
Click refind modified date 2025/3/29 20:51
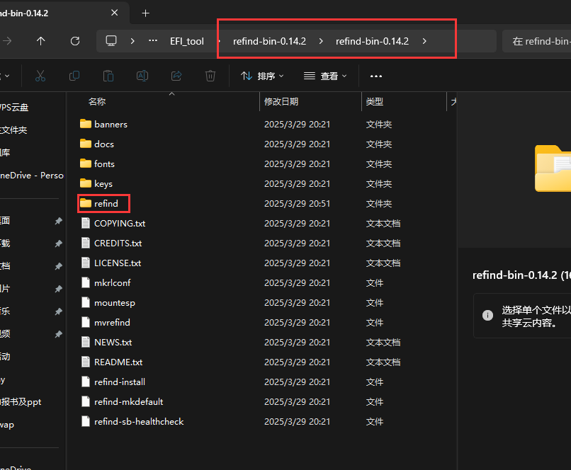pyautogui.click(x=297, y=203)
